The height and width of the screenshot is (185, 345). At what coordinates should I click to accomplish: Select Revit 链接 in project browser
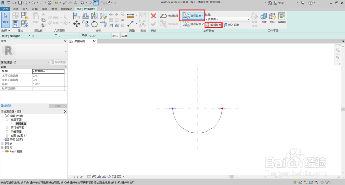tap(16, 152)
